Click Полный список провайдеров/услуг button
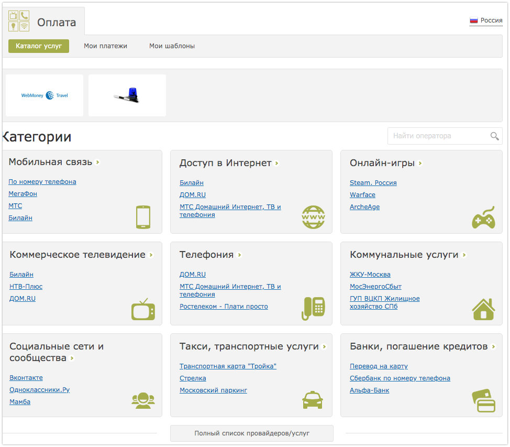Viewport: 510px width, 447px height. coord(251,433)
